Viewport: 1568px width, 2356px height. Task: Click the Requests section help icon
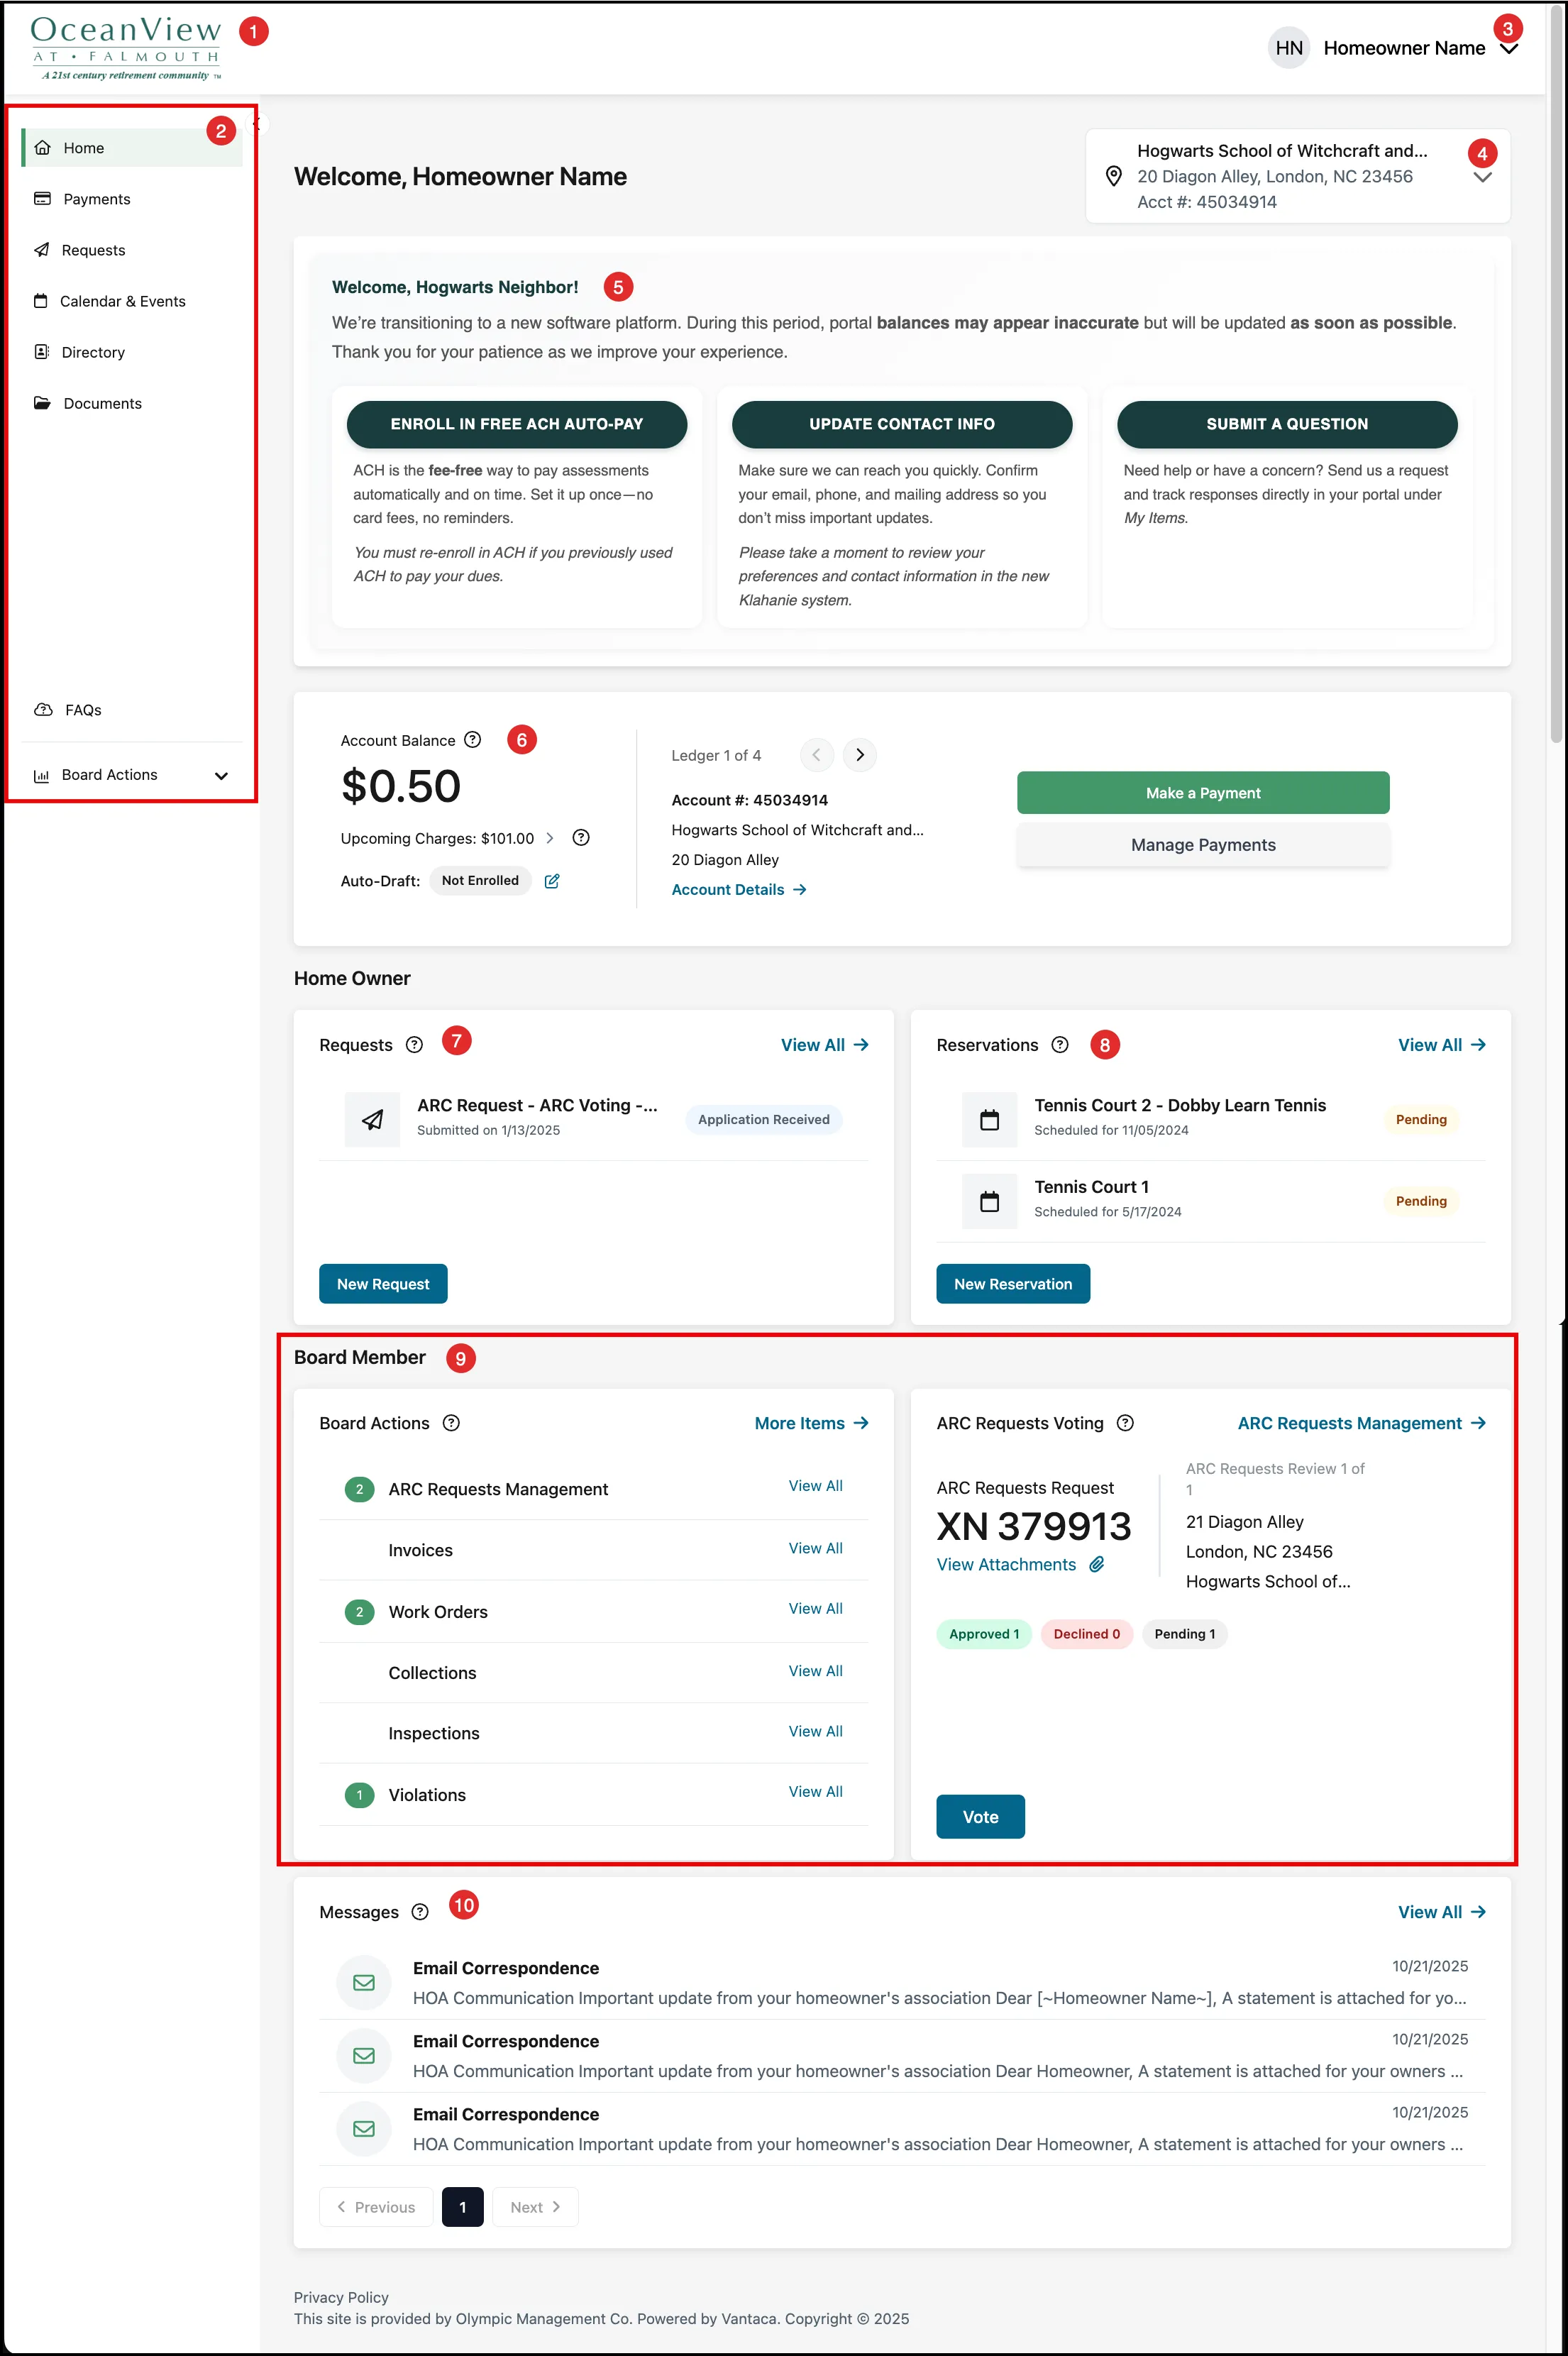414,1045
